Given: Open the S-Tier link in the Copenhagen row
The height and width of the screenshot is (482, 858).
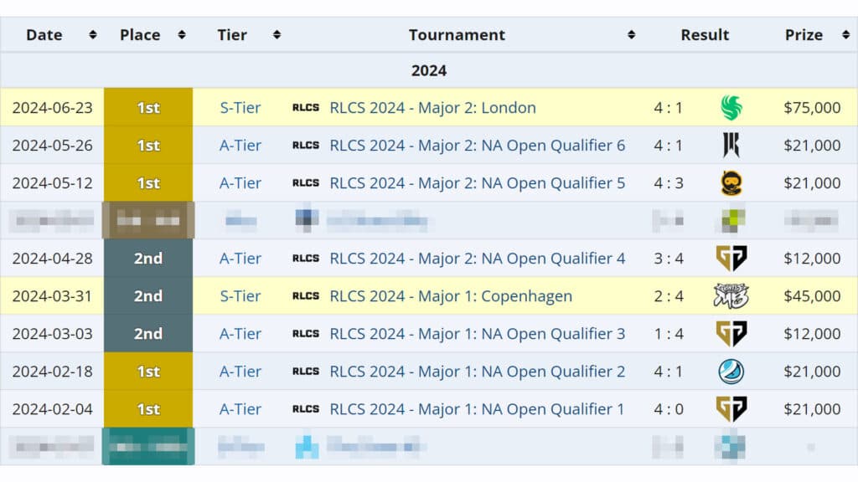Looking at the screenshot, I should (x=240, y=295).
